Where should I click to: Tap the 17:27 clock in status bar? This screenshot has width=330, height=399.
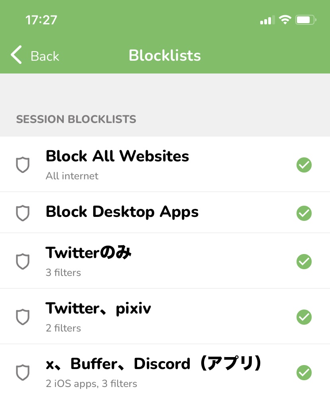(x=41, y=20)
